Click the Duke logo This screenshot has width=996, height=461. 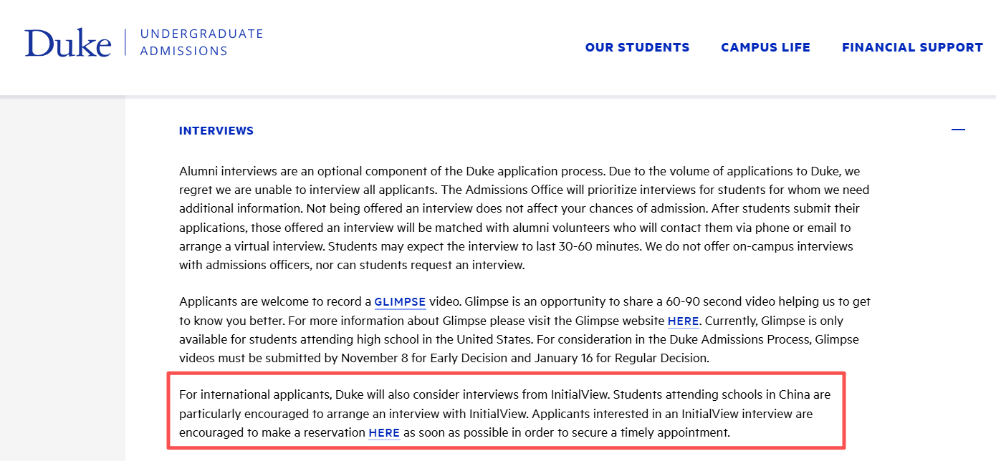[68, 43]
